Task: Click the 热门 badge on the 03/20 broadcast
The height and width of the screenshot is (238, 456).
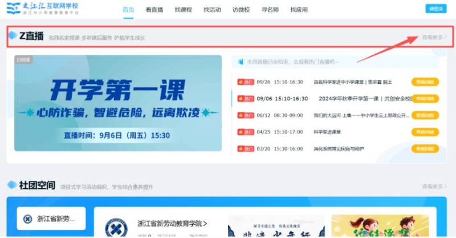Action: [245, 149]
